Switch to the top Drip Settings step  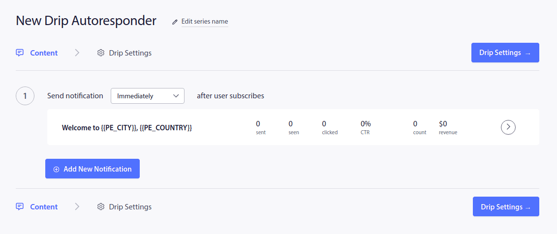pyautogui.click(x=130, y=53)
